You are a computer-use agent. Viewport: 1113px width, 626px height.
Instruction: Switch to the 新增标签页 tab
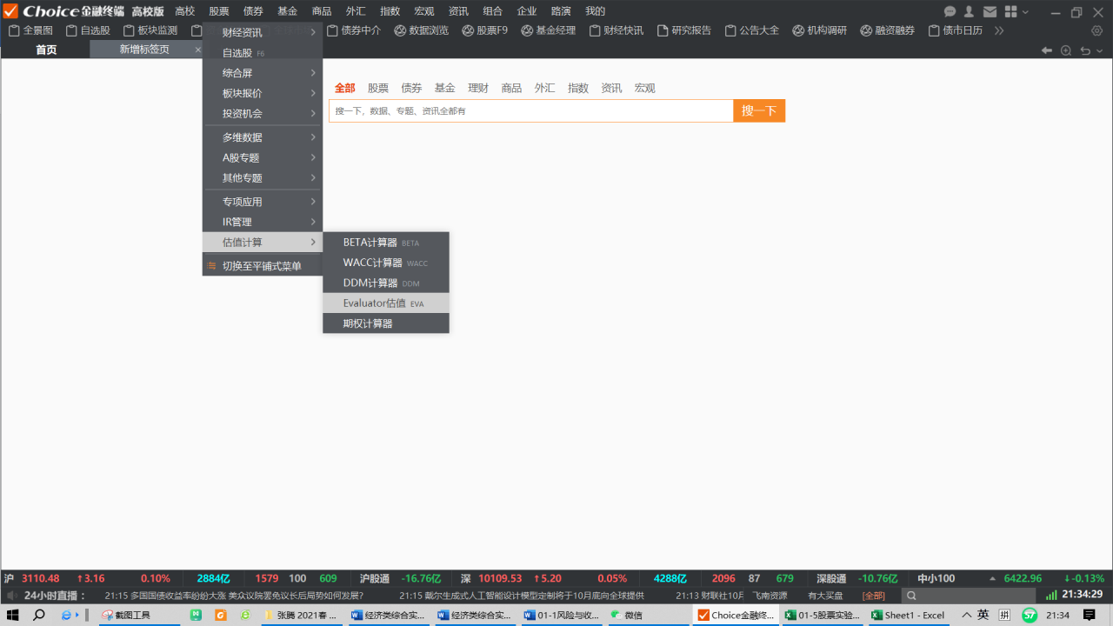coord(145,50)
